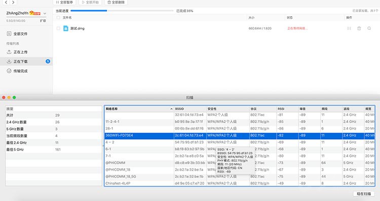Click the 扩容 expand storage link
Image resolution: width=380 pixels, height=201 pixels.
click(43, 21)
